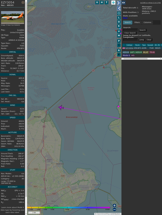
Task: Toggle the U map button
Action: 97,2
